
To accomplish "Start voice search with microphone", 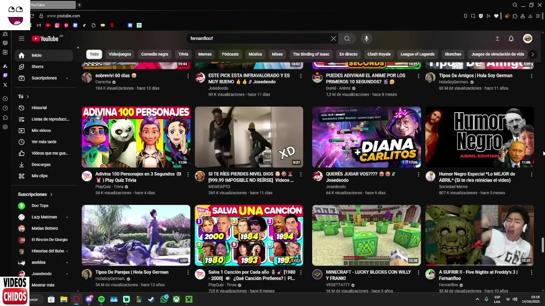I will pos(366,38).
